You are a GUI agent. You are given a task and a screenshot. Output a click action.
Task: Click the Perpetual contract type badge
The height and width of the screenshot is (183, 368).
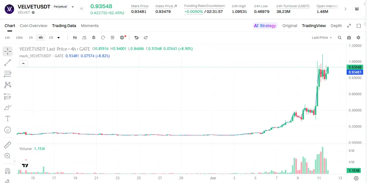pos(60,7)
